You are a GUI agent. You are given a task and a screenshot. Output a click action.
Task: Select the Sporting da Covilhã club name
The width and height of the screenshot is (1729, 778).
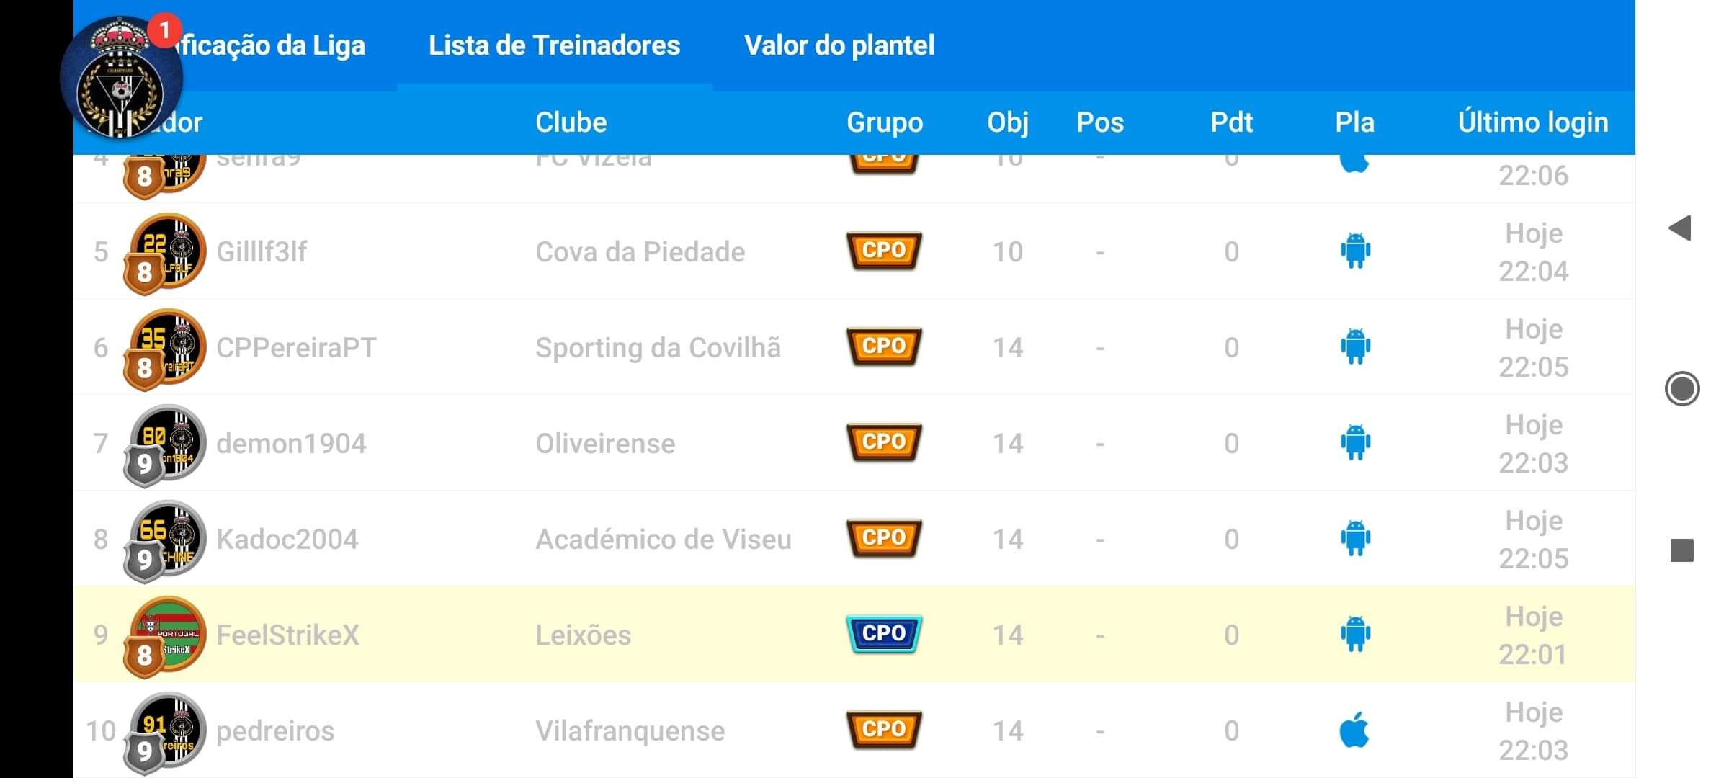coord(658,348)
